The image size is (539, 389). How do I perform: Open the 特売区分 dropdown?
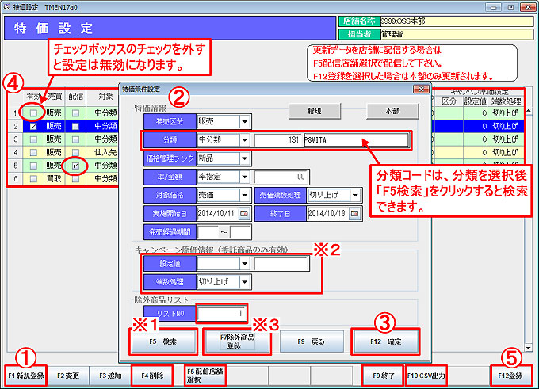[x=245, y=121]
